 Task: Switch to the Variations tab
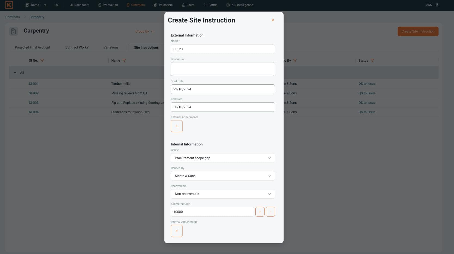(111, 47)
